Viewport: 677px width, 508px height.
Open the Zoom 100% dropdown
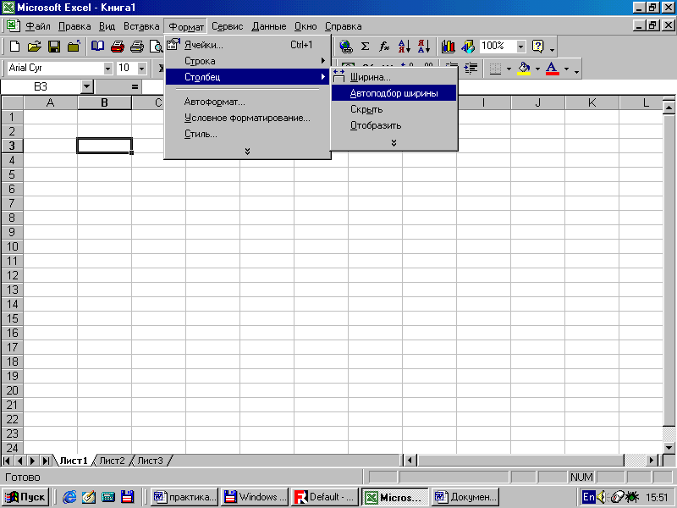(521, 47)
